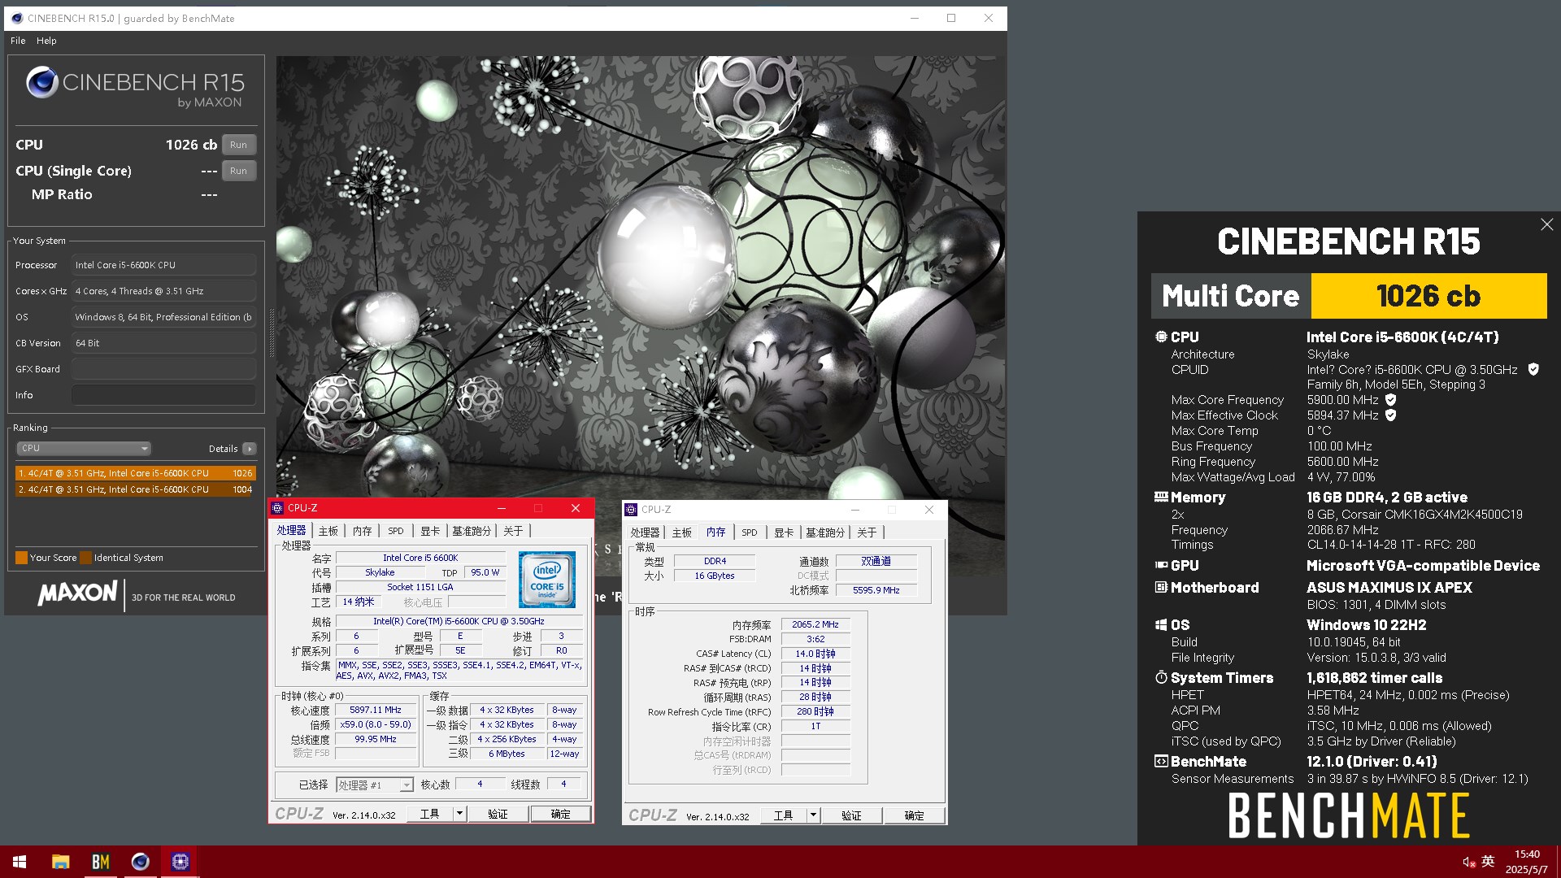Viewport: 1561px width, 878px height.
Task: Click Max Core Frequency verified shield
Action: [1390, 400]
